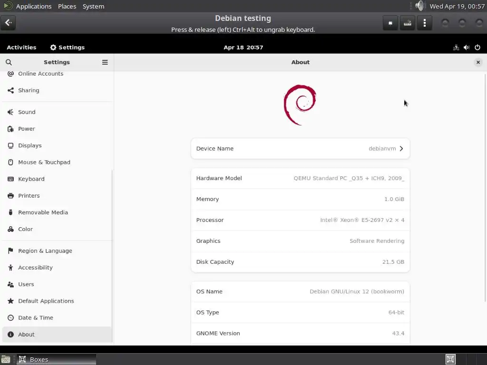The height and width of the screenshot is (365, 487).
Task: Click the Boxes taskbar button
Action: (56, 359)
